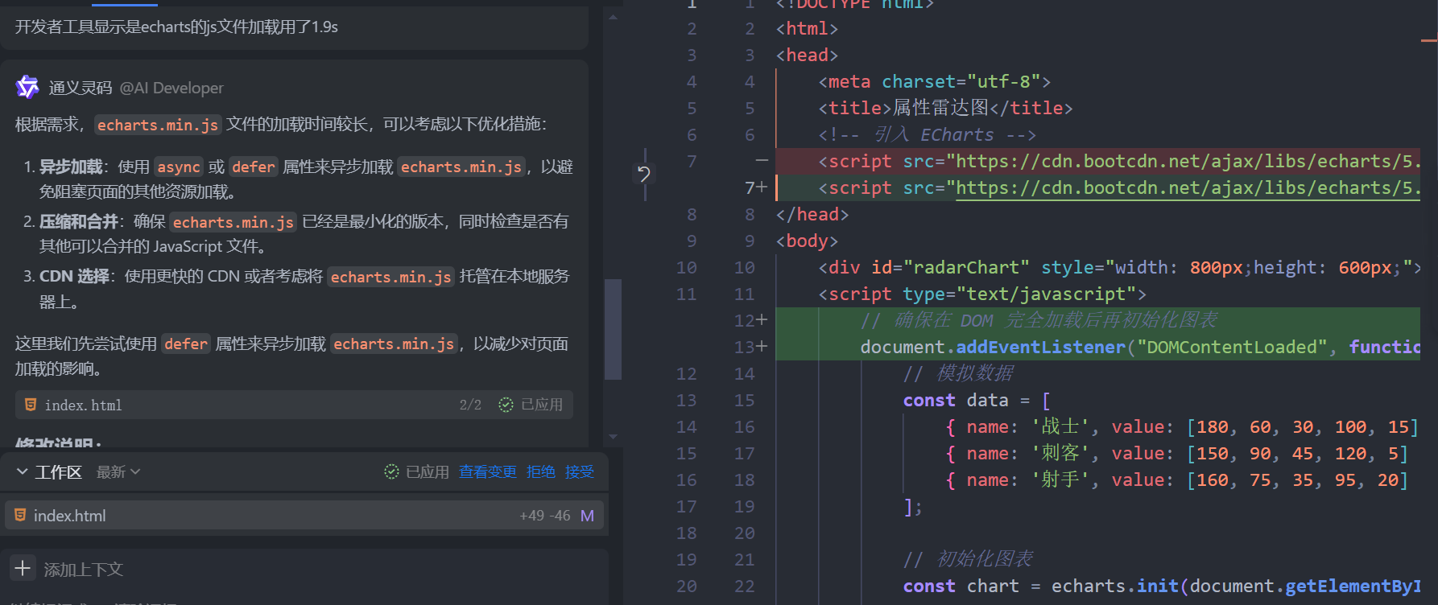Click the 压缩和合并 list item heading
This screenshot has height=605, width=1438.
point(78,221)
